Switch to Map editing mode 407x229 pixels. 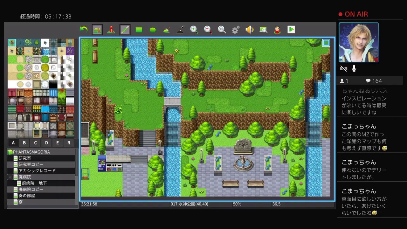pos(97,30)
